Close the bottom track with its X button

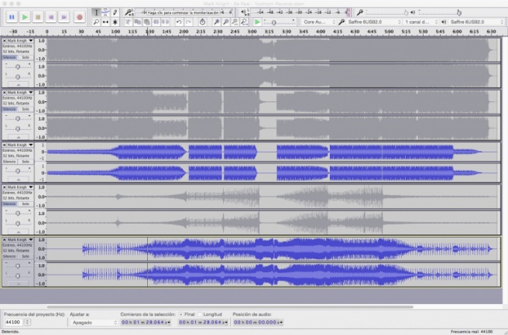[x=4, y=240]
